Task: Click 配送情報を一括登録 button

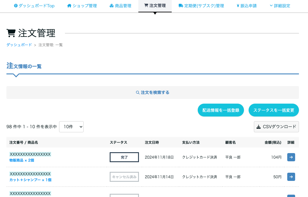Action: click(221, 110)
